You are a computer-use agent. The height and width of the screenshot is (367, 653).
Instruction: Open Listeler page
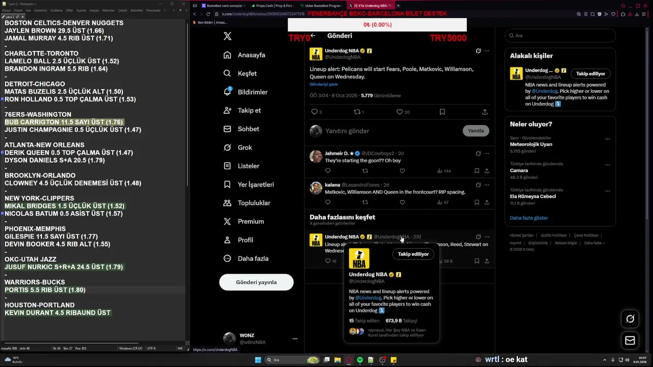click(x=241, y=166)
